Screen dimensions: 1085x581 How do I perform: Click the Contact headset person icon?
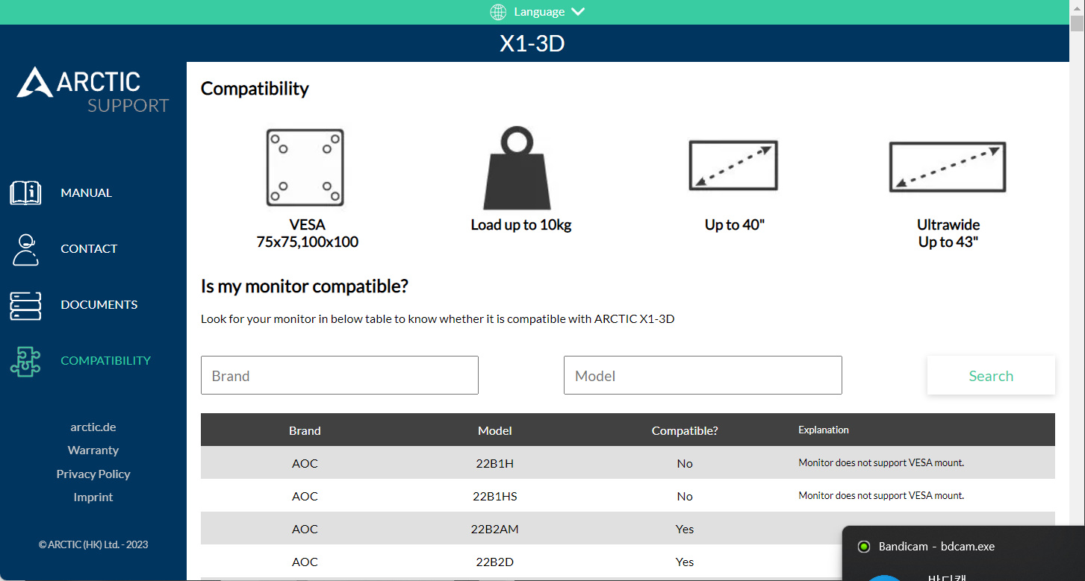[x=25, y=249]
